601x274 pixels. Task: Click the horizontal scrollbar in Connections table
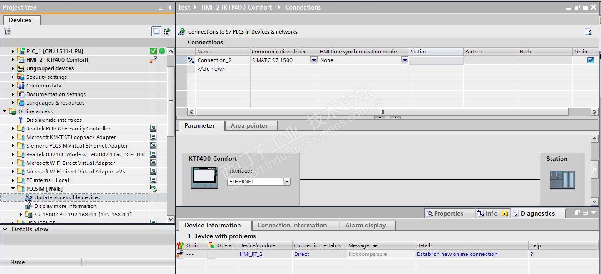coord(382,112)
